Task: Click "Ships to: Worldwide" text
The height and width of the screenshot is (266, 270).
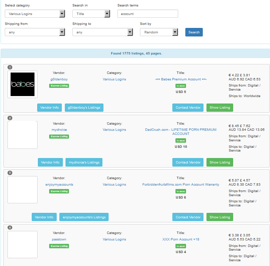Action: tap(244, 96)
